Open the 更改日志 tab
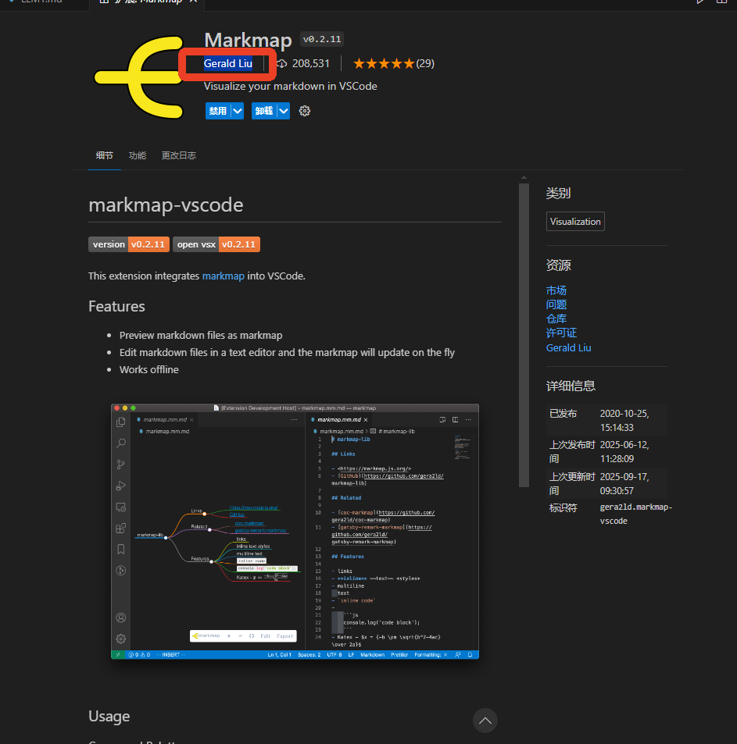Viewport: 737px width, 744px height. 178,155
